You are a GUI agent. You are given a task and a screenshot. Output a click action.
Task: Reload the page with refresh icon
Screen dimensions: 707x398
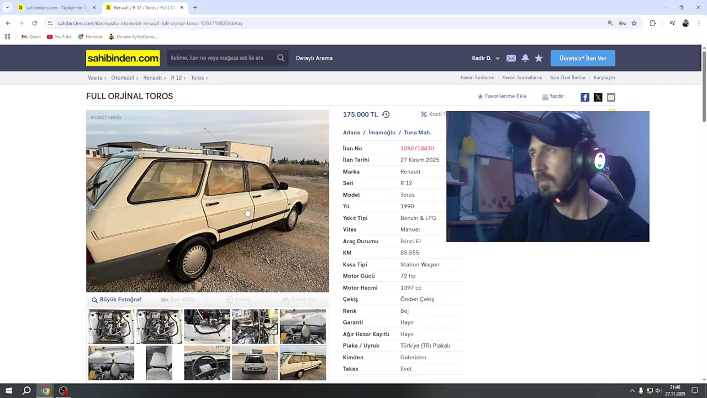34,23
